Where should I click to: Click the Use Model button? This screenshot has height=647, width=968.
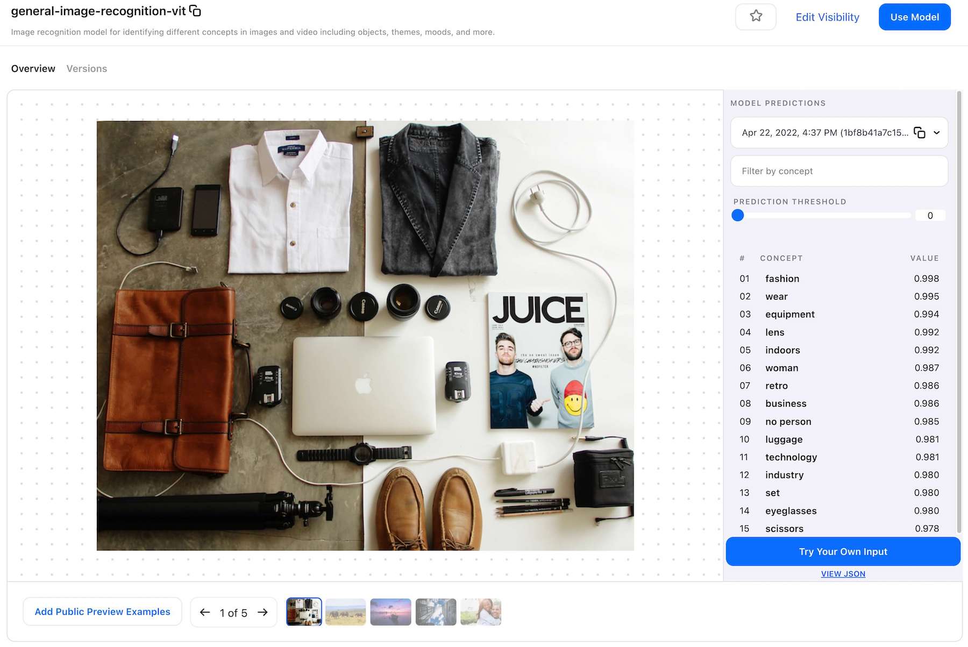click(x=914, y=17)
